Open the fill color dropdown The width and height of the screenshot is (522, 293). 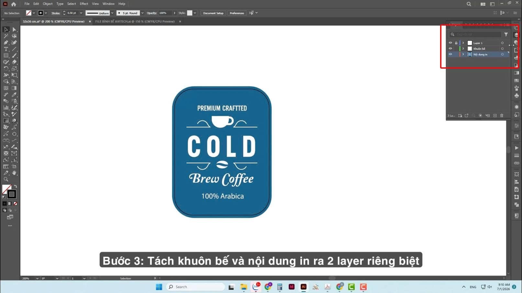point(34,13)
